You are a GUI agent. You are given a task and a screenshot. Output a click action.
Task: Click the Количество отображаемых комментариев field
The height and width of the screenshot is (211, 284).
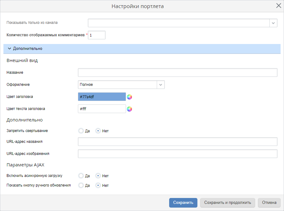coord(97,35)
